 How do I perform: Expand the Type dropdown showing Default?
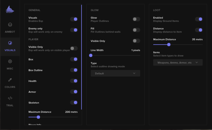click(x=115, y=73)
